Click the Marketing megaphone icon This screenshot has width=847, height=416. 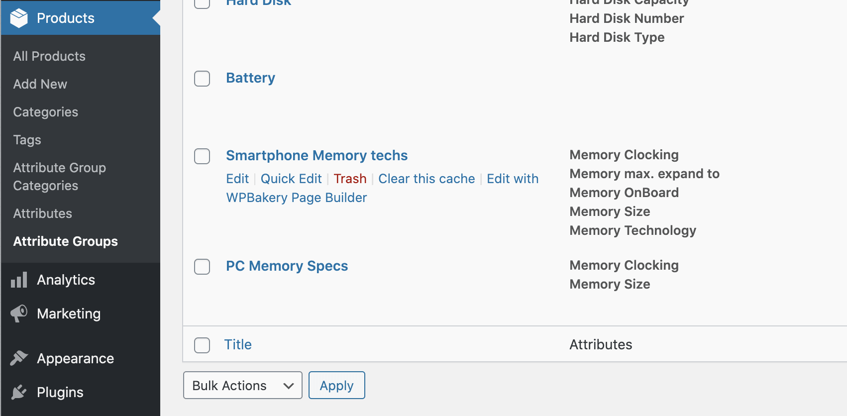click(19, 313)
